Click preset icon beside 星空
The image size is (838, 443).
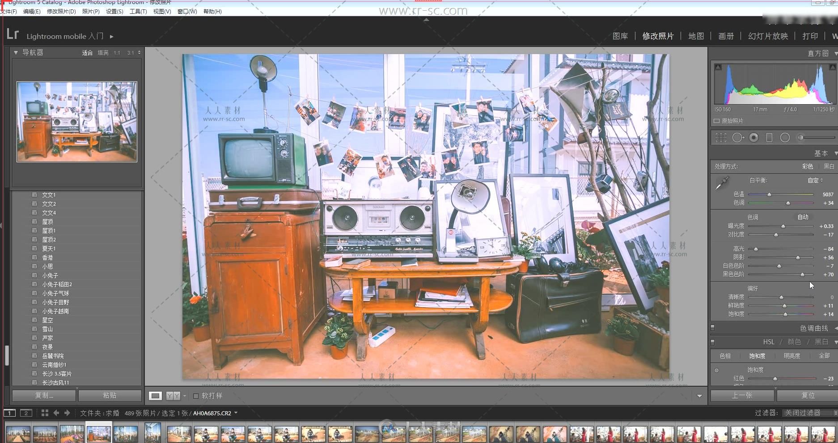coord(34,320)
